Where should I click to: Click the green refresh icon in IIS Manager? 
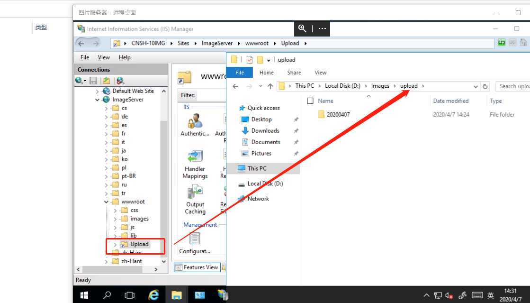(502, 42)
